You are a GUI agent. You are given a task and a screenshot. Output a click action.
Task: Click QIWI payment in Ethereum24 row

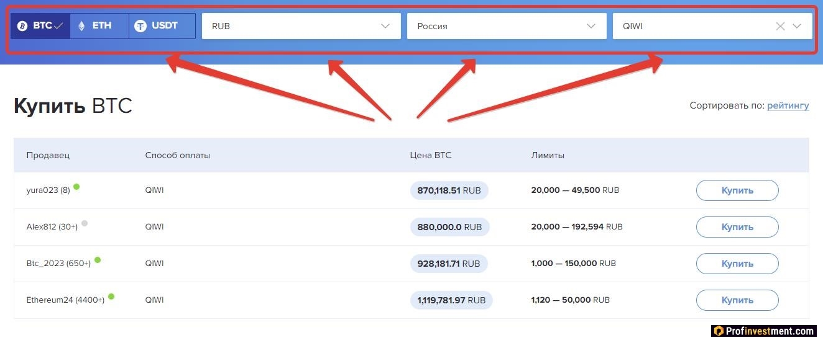click(154, 300)
